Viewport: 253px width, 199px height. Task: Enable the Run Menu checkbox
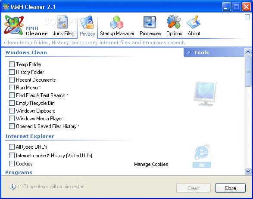click(12, 87)
